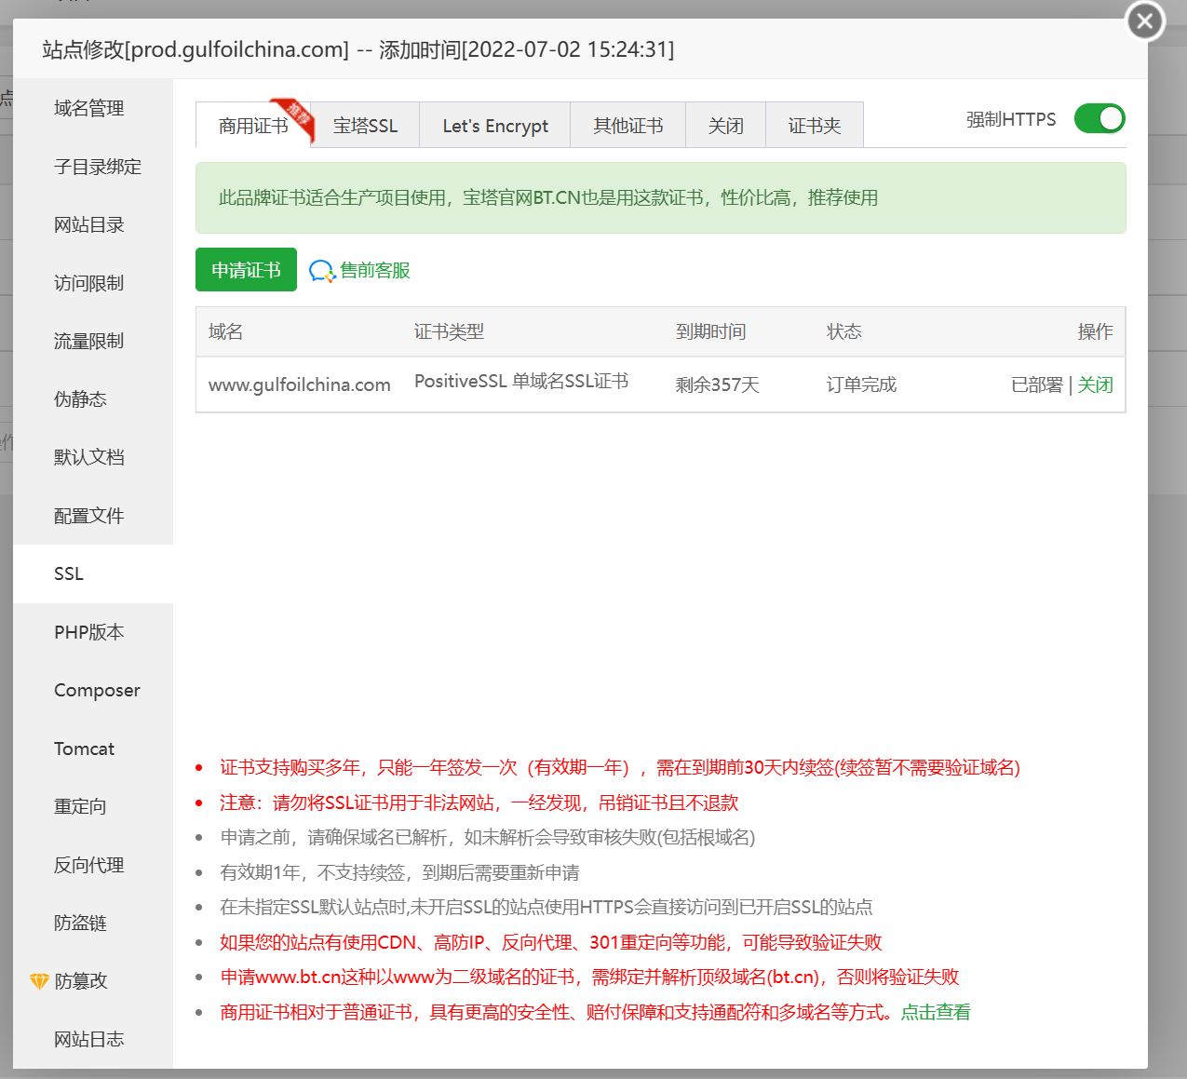Click PositiveSSL 单域名SSL证书 cell
Screen dimensions: 1187x1079
point(521,381)
